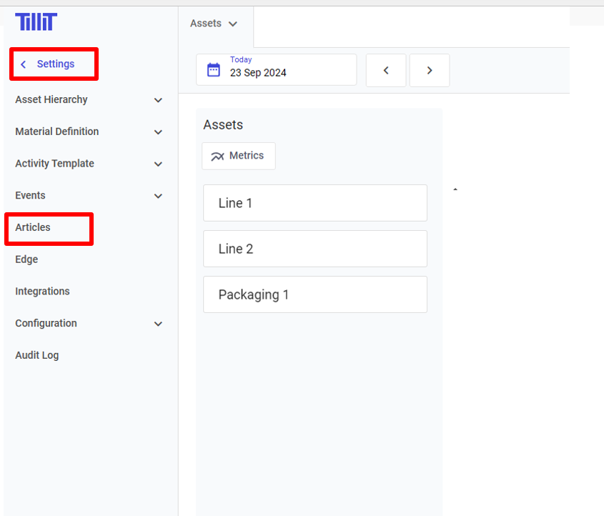Open the Integrations page
This screenshot has height=516, width=604.
click(x=42, y=292)
